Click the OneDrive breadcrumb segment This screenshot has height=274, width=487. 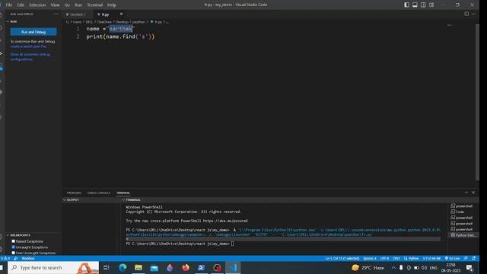click(104, 22)
